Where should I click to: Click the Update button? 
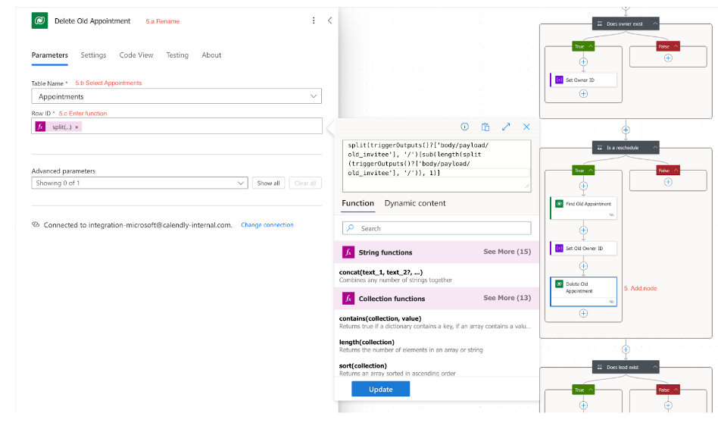380,389
